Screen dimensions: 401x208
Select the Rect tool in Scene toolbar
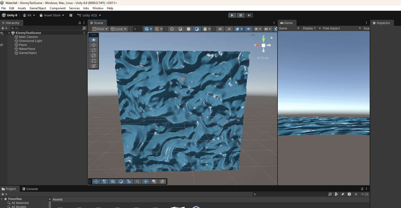94,61
